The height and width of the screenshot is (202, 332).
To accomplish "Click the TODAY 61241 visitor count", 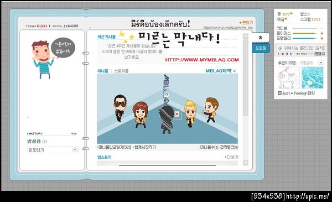I will pos(37,26).
